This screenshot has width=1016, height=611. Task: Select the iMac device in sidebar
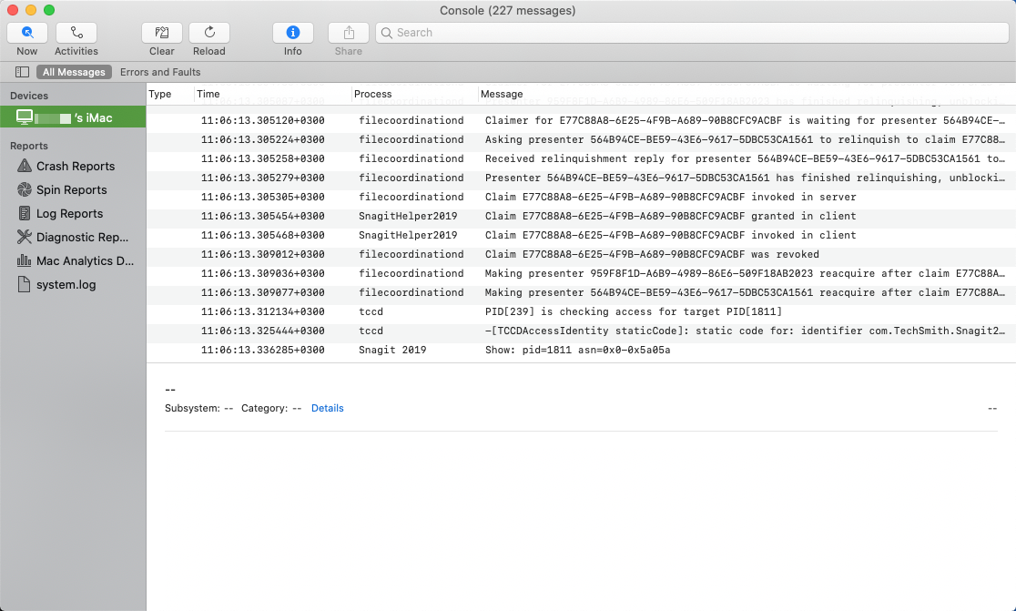73,117
